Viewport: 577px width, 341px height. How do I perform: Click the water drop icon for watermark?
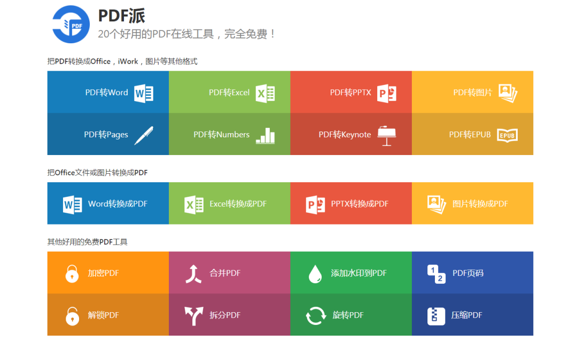tap(315, 274)
